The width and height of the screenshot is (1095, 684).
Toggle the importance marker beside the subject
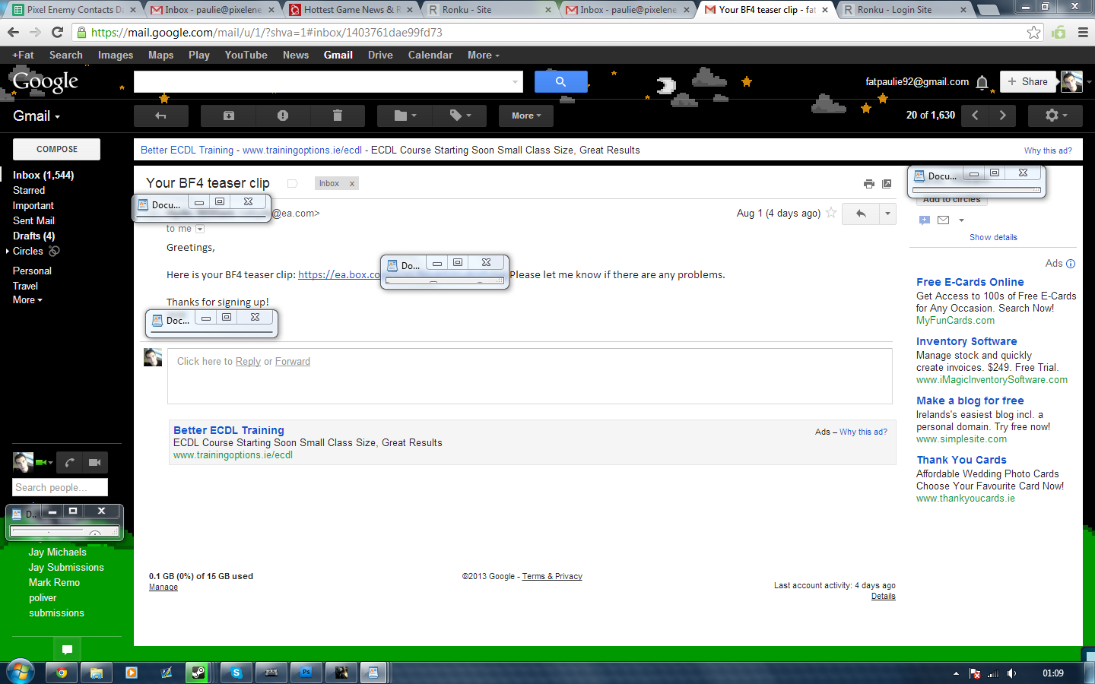point(292,183)
